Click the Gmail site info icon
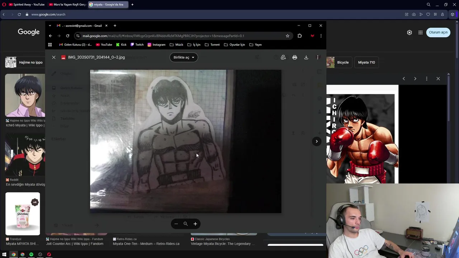Image resolution: width=459 pixels, height=258 pixels. (x=78, y=36)
